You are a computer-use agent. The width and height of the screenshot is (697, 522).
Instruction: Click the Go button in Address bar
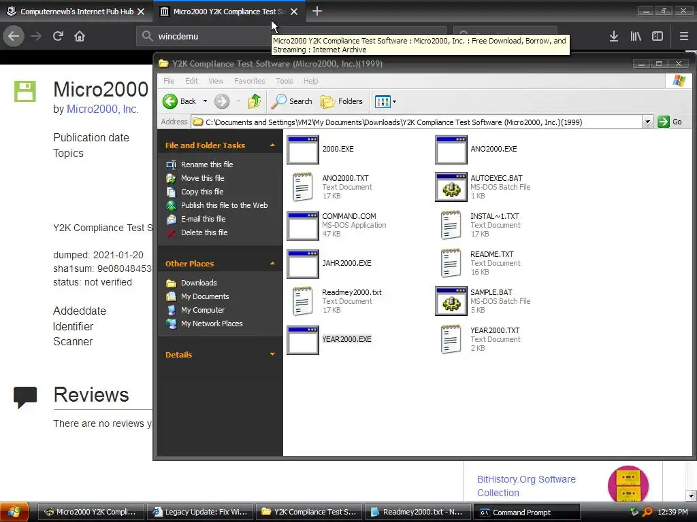pyautogui.click(x=670, y=122)
